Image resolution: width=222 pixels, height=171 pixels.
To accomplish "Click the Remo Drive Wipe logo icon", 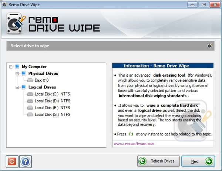I will [16, 23].
